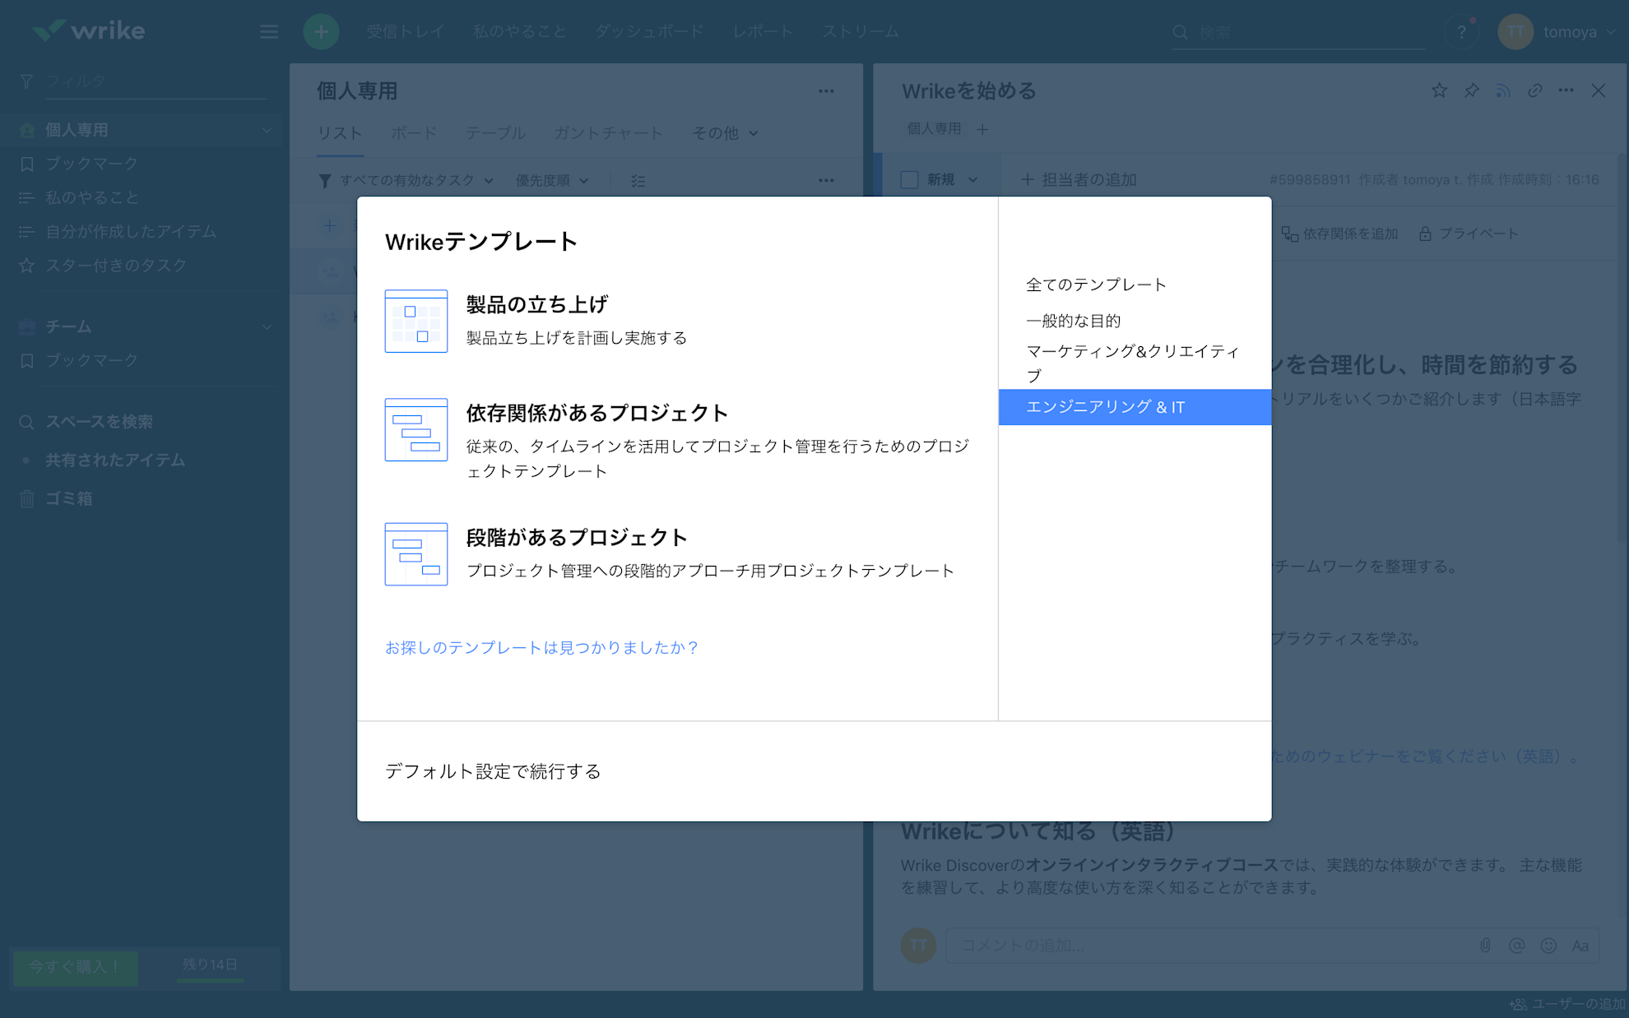This screenshot has height=1018, width=1629.
Task: Show 全てのテンプレート category
Action: (x=1096, y=285)
